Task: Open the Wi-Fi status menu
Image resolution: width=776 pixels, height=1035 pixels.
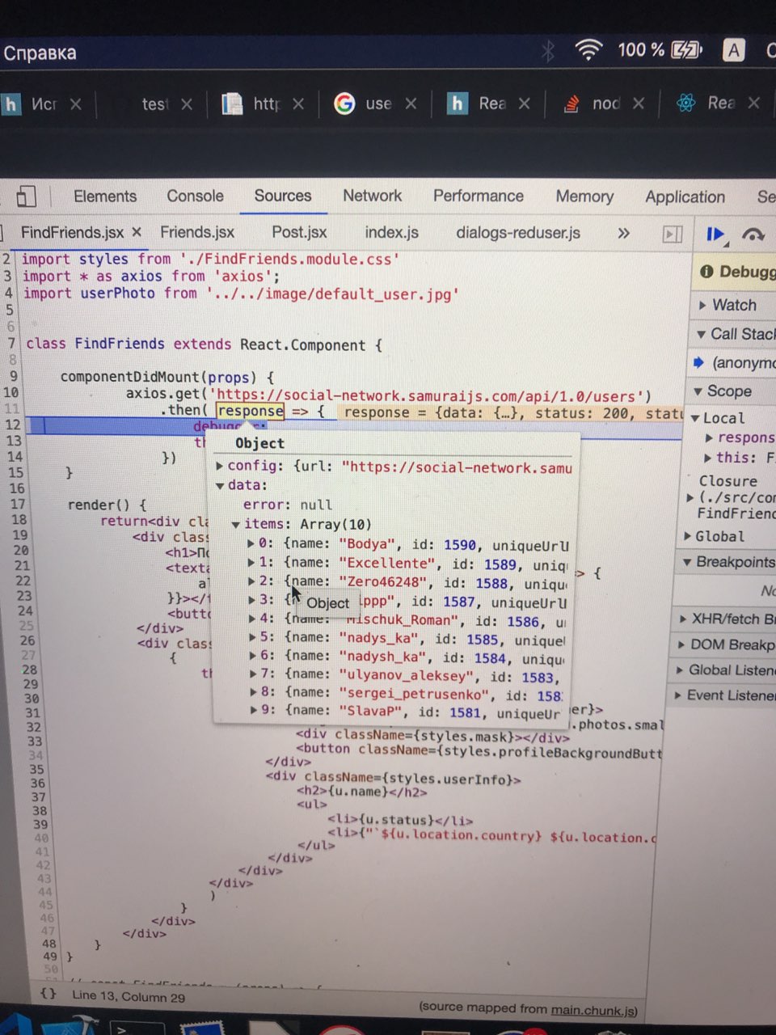Action: click(x=588, y=51)
